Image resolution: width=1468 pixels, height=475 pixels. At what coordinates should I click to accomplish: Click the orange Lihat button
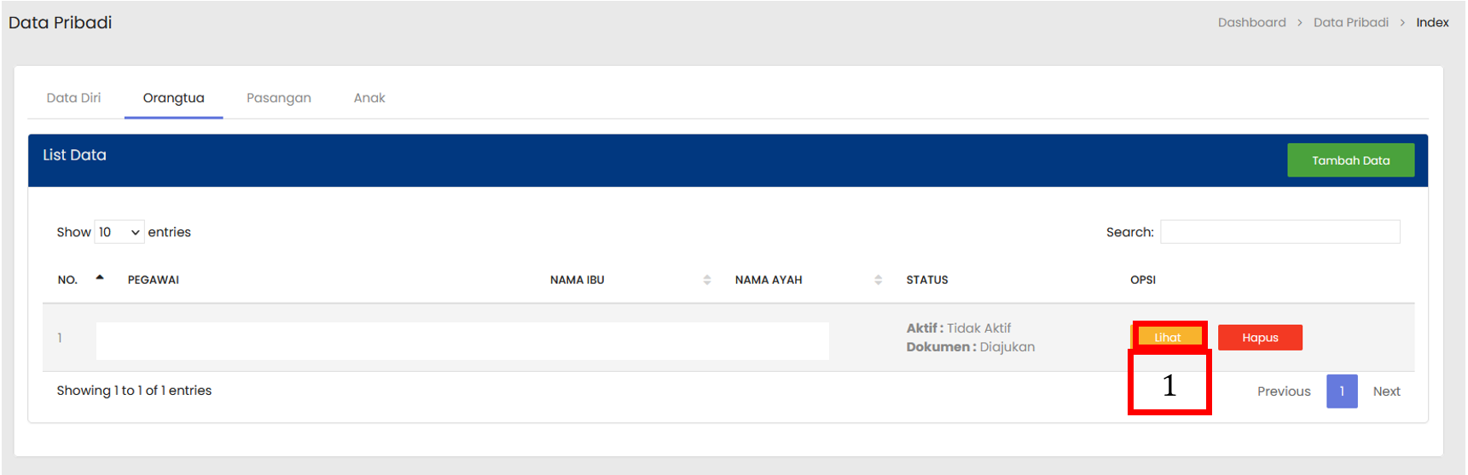click(1168, 338)
